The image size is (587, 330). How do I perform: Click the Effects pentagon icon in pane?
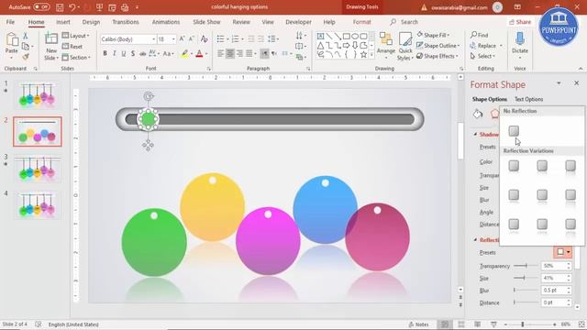point(495,114)
